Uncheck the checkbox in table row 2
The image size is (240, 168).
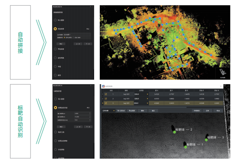pyautogui.click(x=106, y=99)
